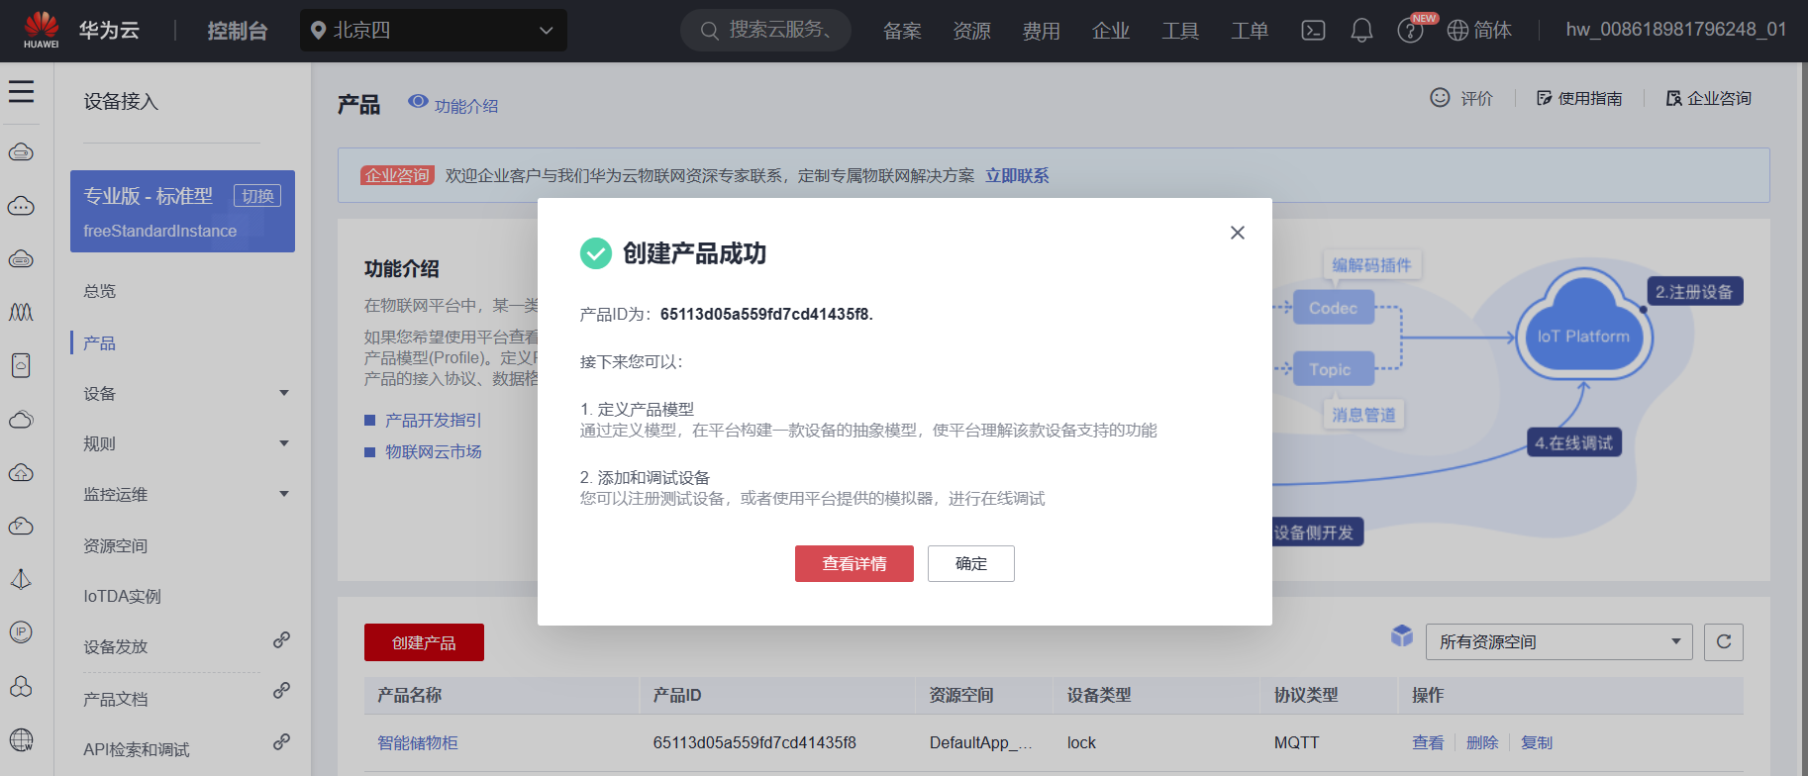Open the hw_008618981796248_01 account menu

coord(1676,30)
